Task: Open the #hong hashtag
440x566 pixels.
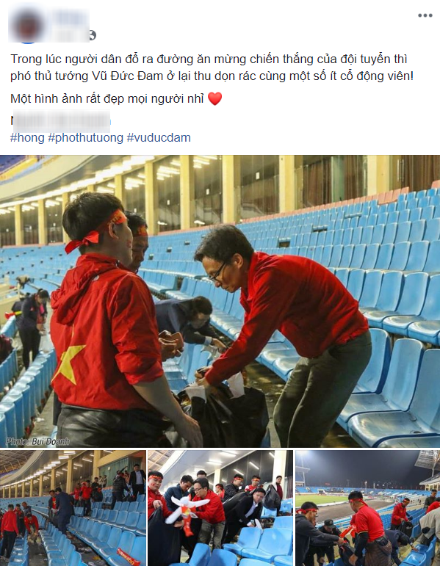Action: tap(27, 137)
